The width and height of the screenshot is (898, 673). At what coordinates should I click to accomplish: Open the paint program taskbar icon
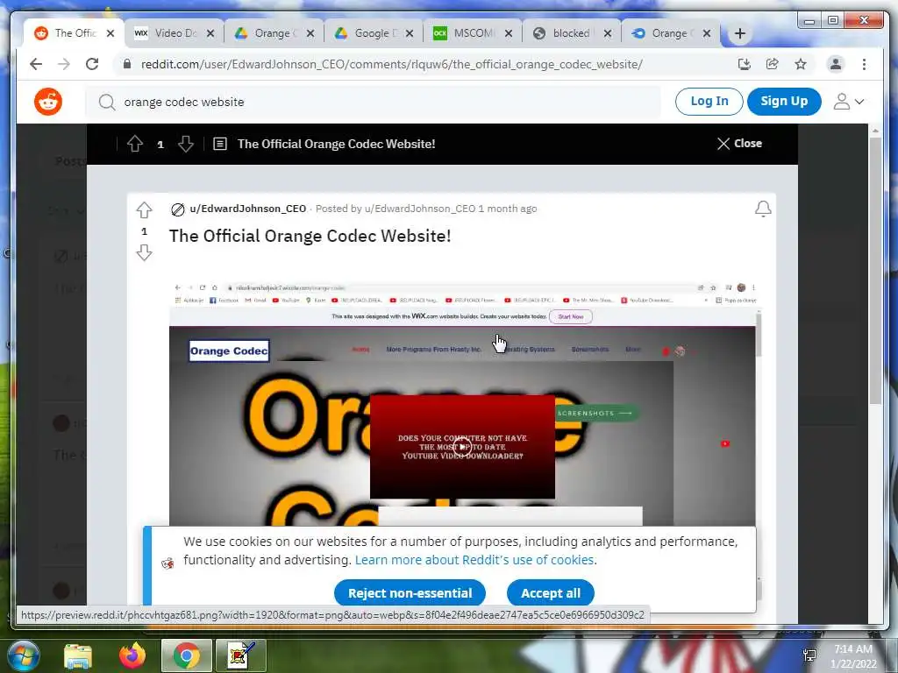(x=240, y=655)
